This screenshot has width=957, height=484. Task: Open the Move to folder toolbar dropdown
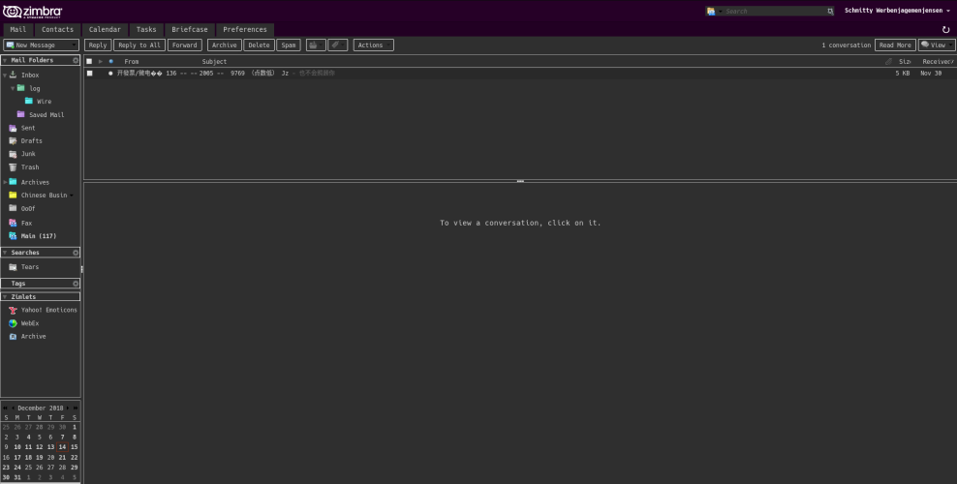tap(316, 45)
